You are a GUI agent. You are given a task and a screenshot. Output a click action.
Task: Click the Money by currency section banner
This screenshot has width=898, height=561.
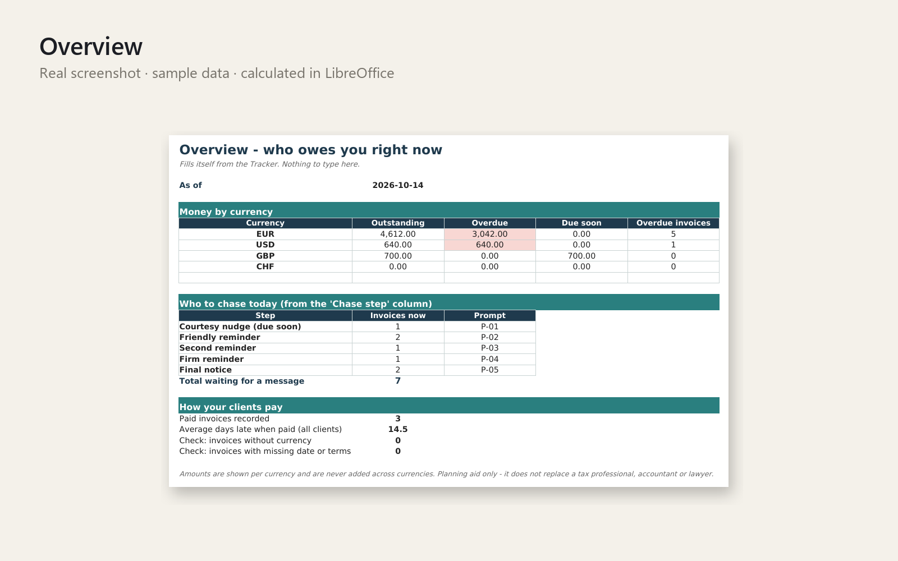449,210
